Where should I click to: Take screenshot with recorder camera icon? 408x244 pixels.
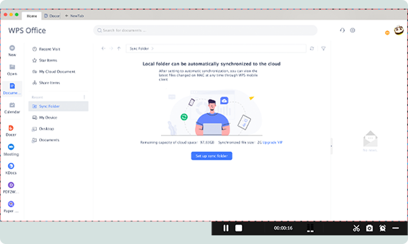pyautogui.click(x=369, y=228)
